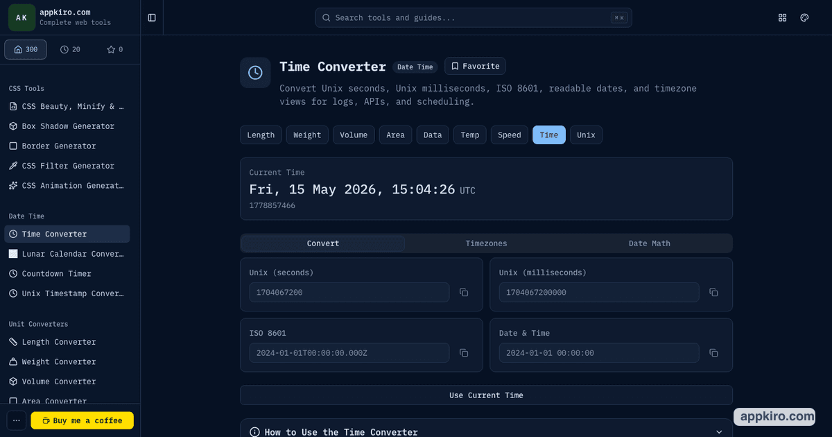Open Time Converter in sidebar
Screen dimensions: 832x437
67,234
